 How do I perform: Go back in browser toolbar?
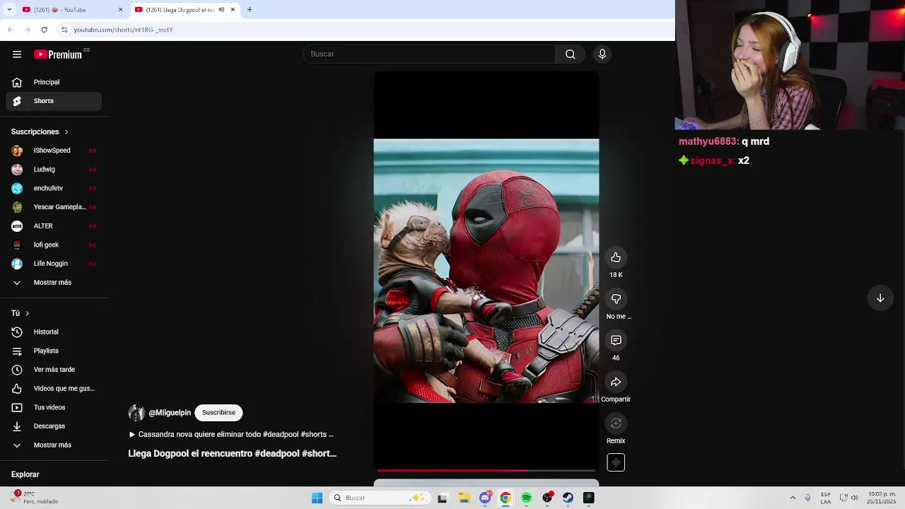[x=11, y=30]
